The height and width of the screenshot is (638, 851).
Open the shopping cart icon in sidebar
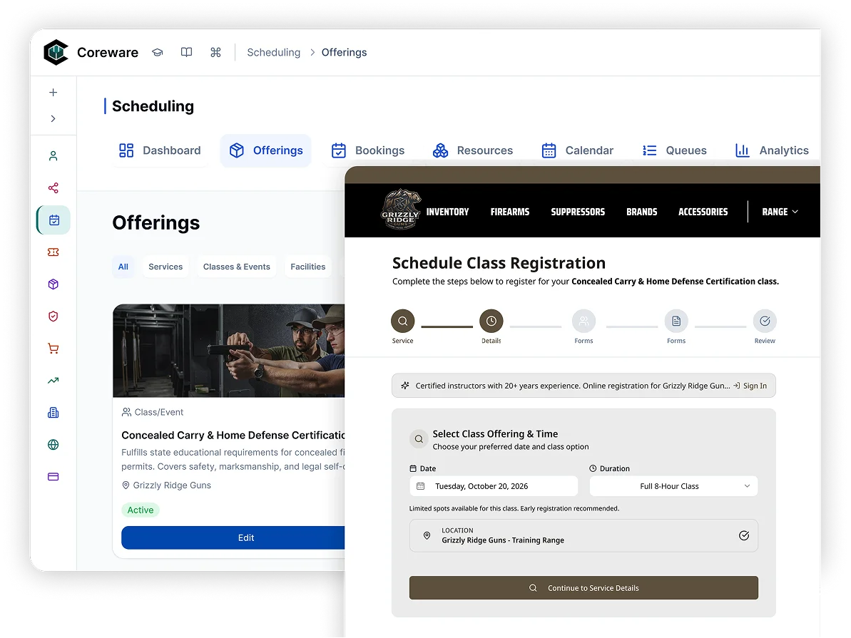click(x=53, y=349)
